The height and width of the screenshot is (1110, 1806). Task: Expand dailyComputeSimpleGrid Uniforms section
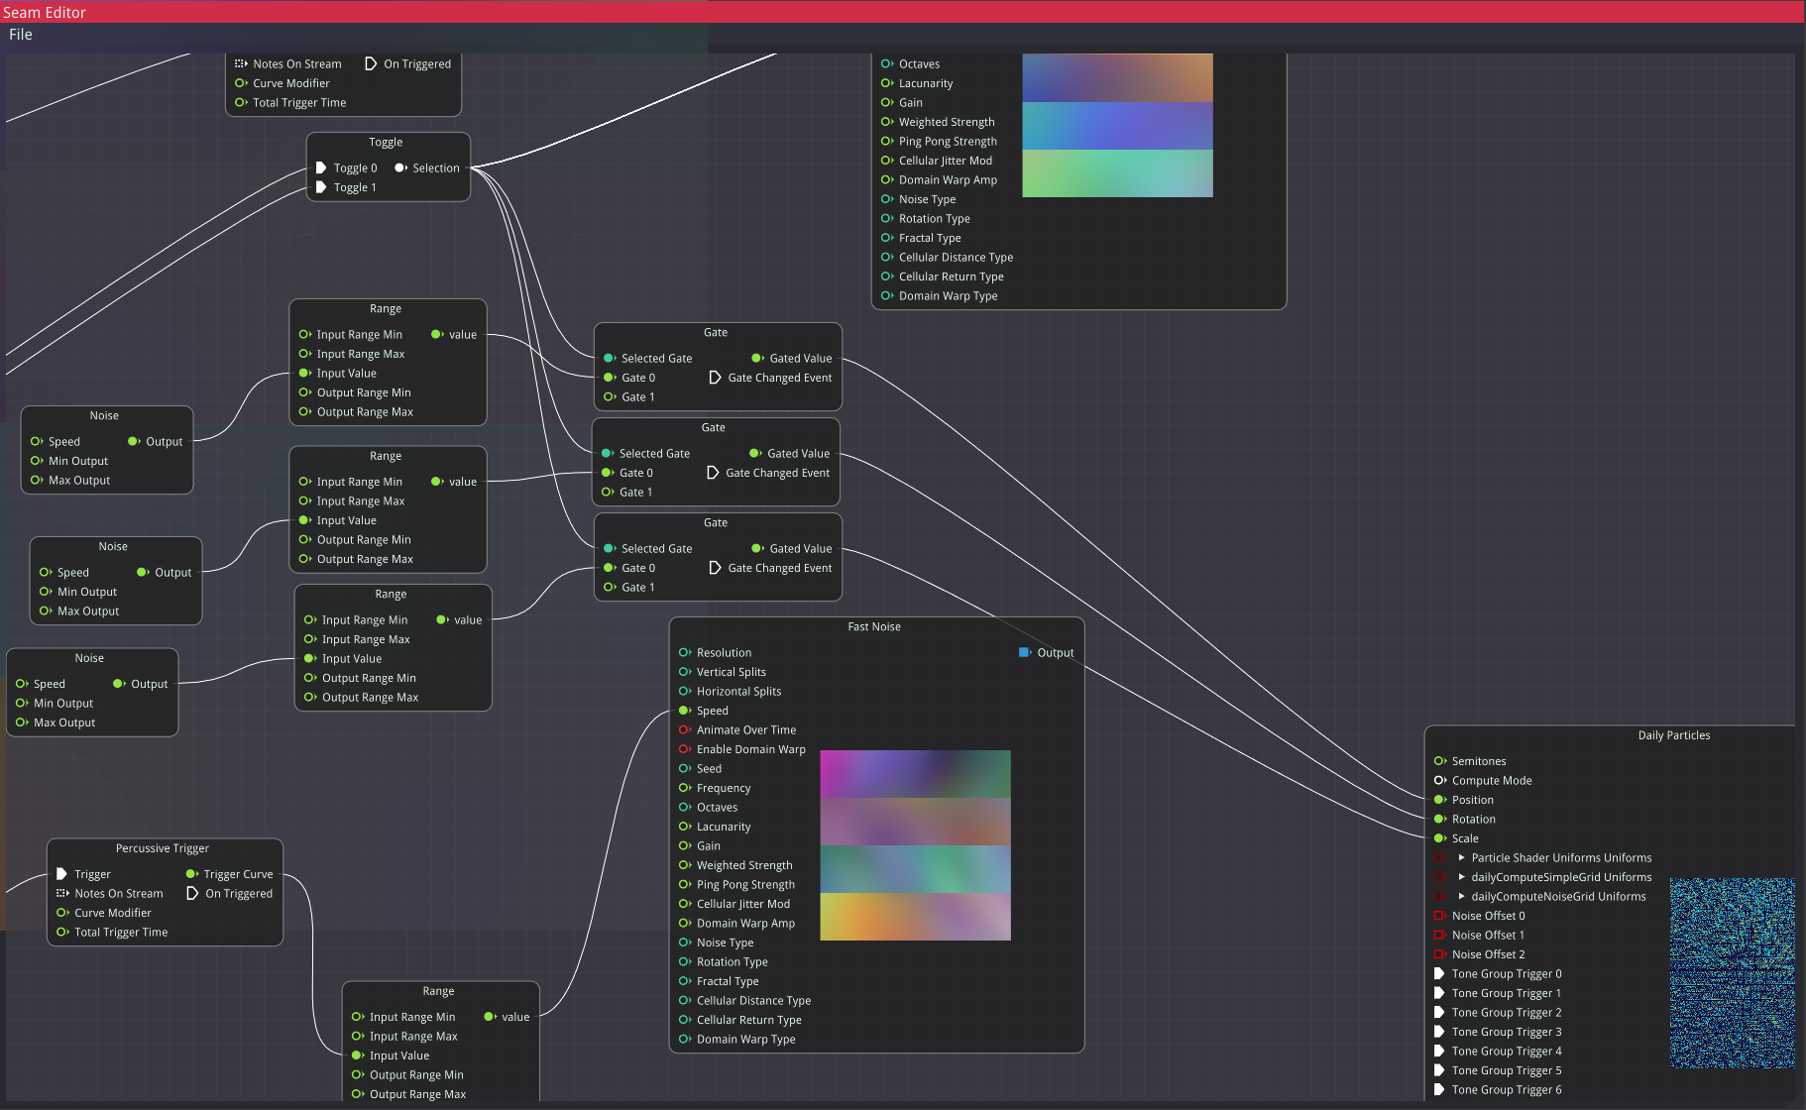coord(1461,877)
